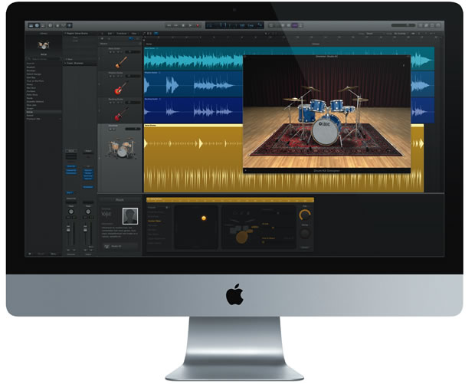The image size is (475, 384).
Task: Adjust the first track's volume slider
Action: (133, 52)
